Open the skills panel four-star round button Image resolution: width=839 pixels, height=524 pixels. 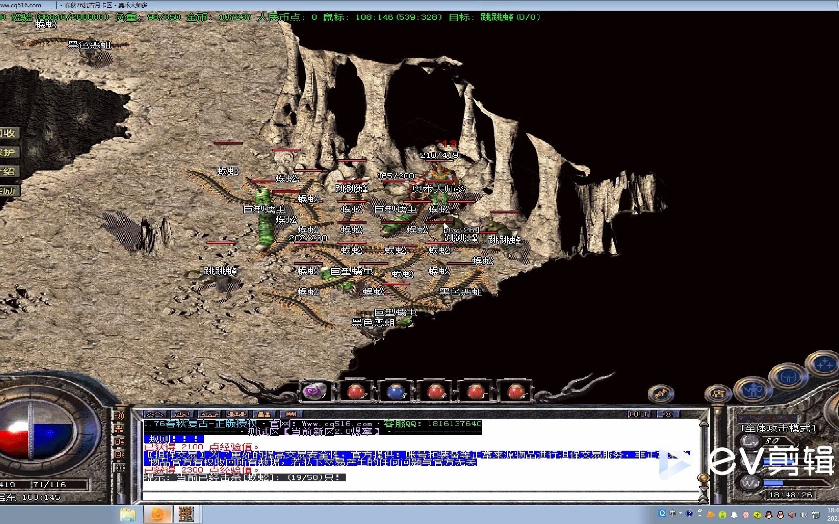click(x=823, y=364)
